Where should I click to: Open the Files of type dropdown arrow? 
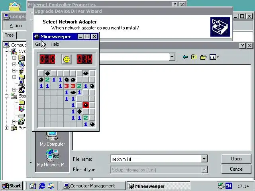click(204, 170)
